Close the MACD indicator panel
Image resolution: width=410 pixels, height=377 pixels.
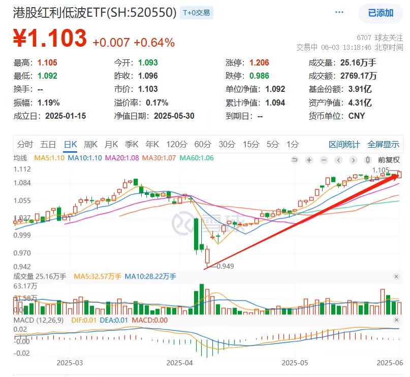396,320
